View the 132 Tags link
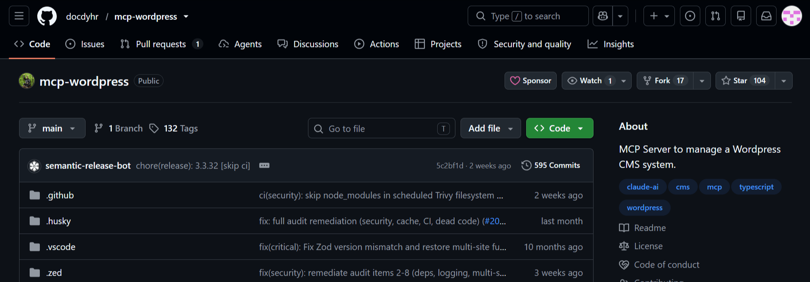Viewport: 810px width, 282px height. 174,128
